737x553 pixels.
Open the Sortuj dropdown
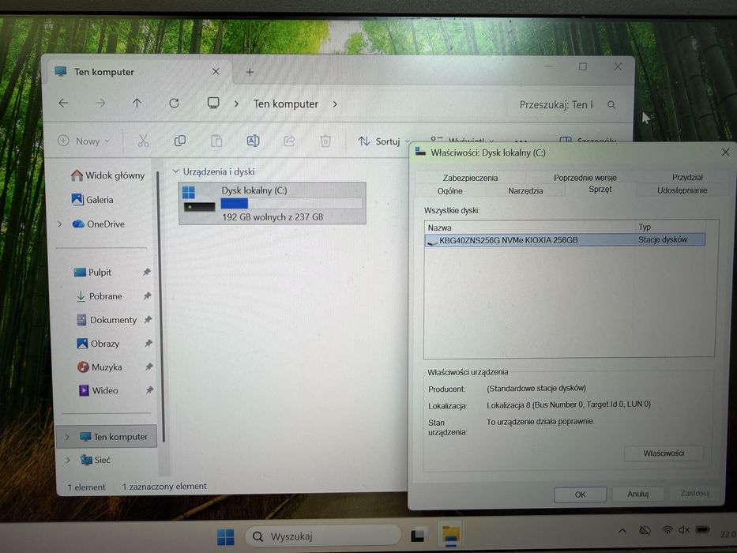[384, 141]
